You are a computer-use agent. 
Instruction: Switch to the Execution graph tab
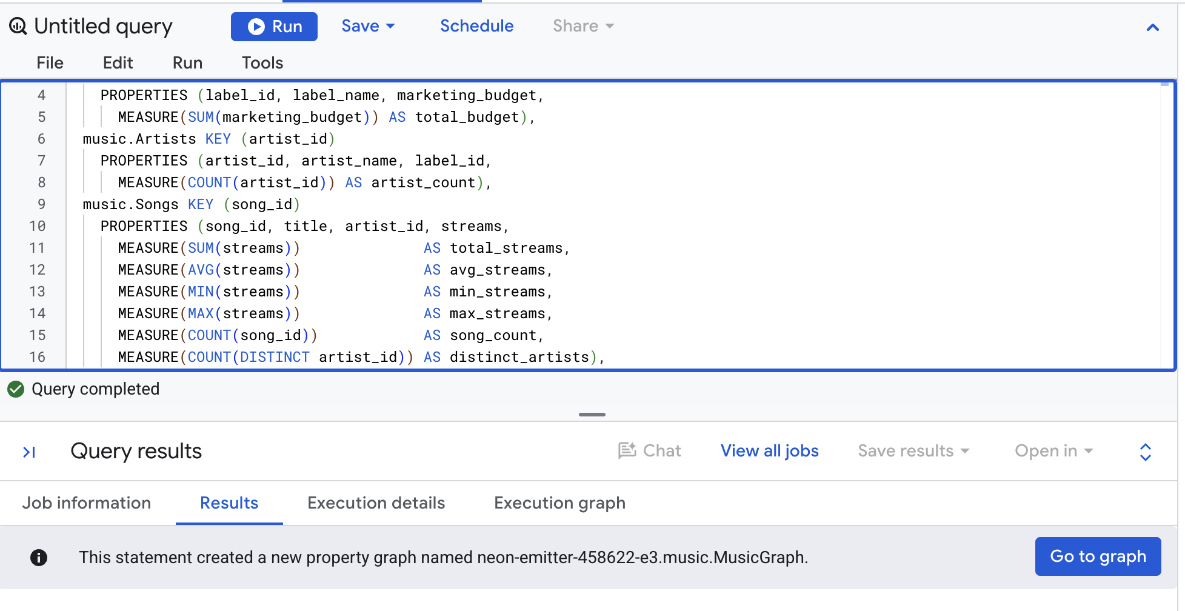pyautogui.click(x=559, y=503)
